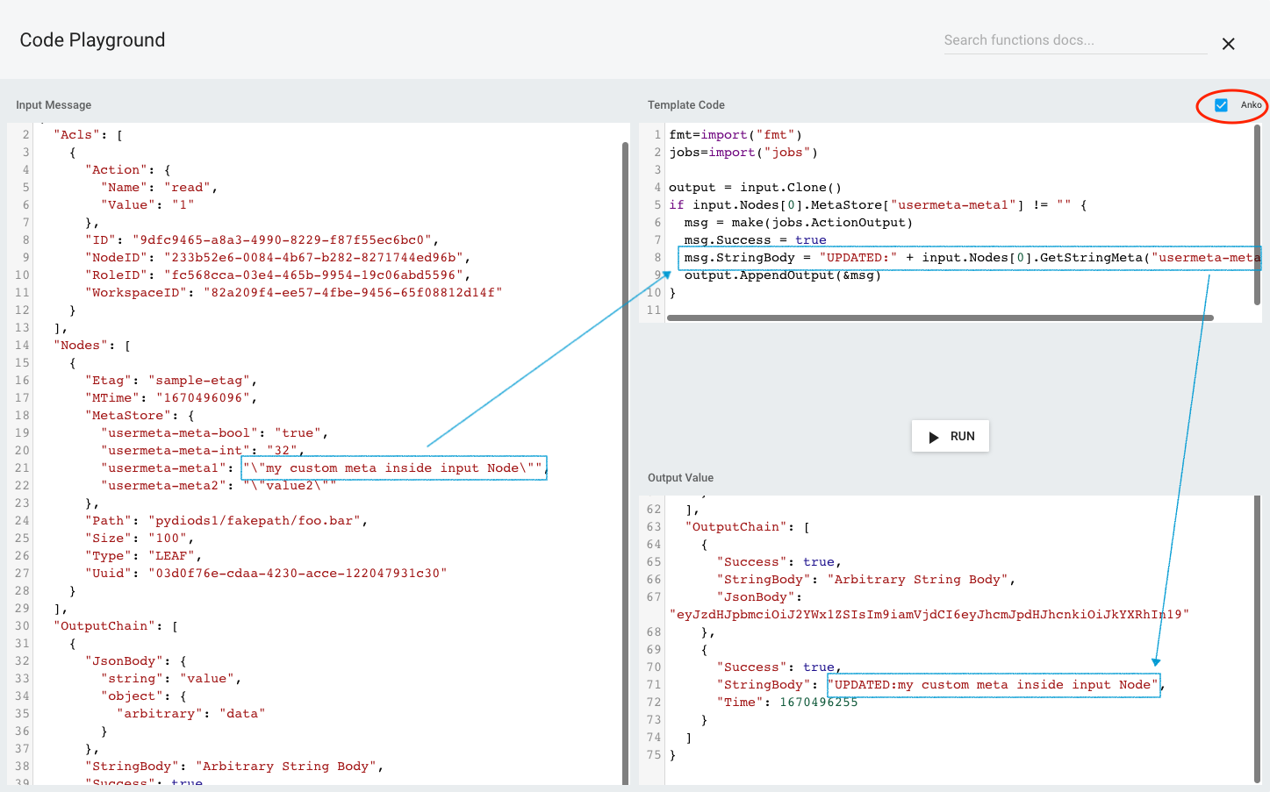Click the "Action" key on line 4
This screenshot has height=792, width=1270.
pos(116,170)
